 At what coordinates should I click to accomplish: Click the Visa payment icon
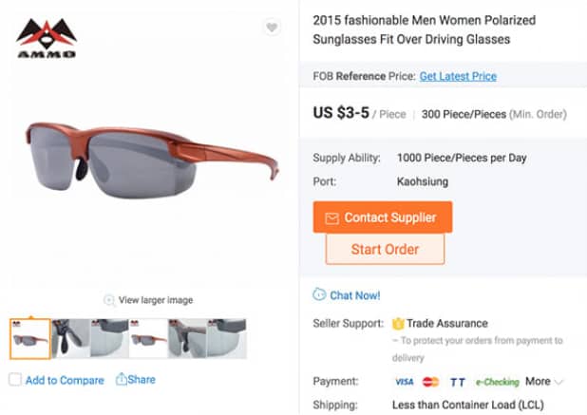click(404, 382)
